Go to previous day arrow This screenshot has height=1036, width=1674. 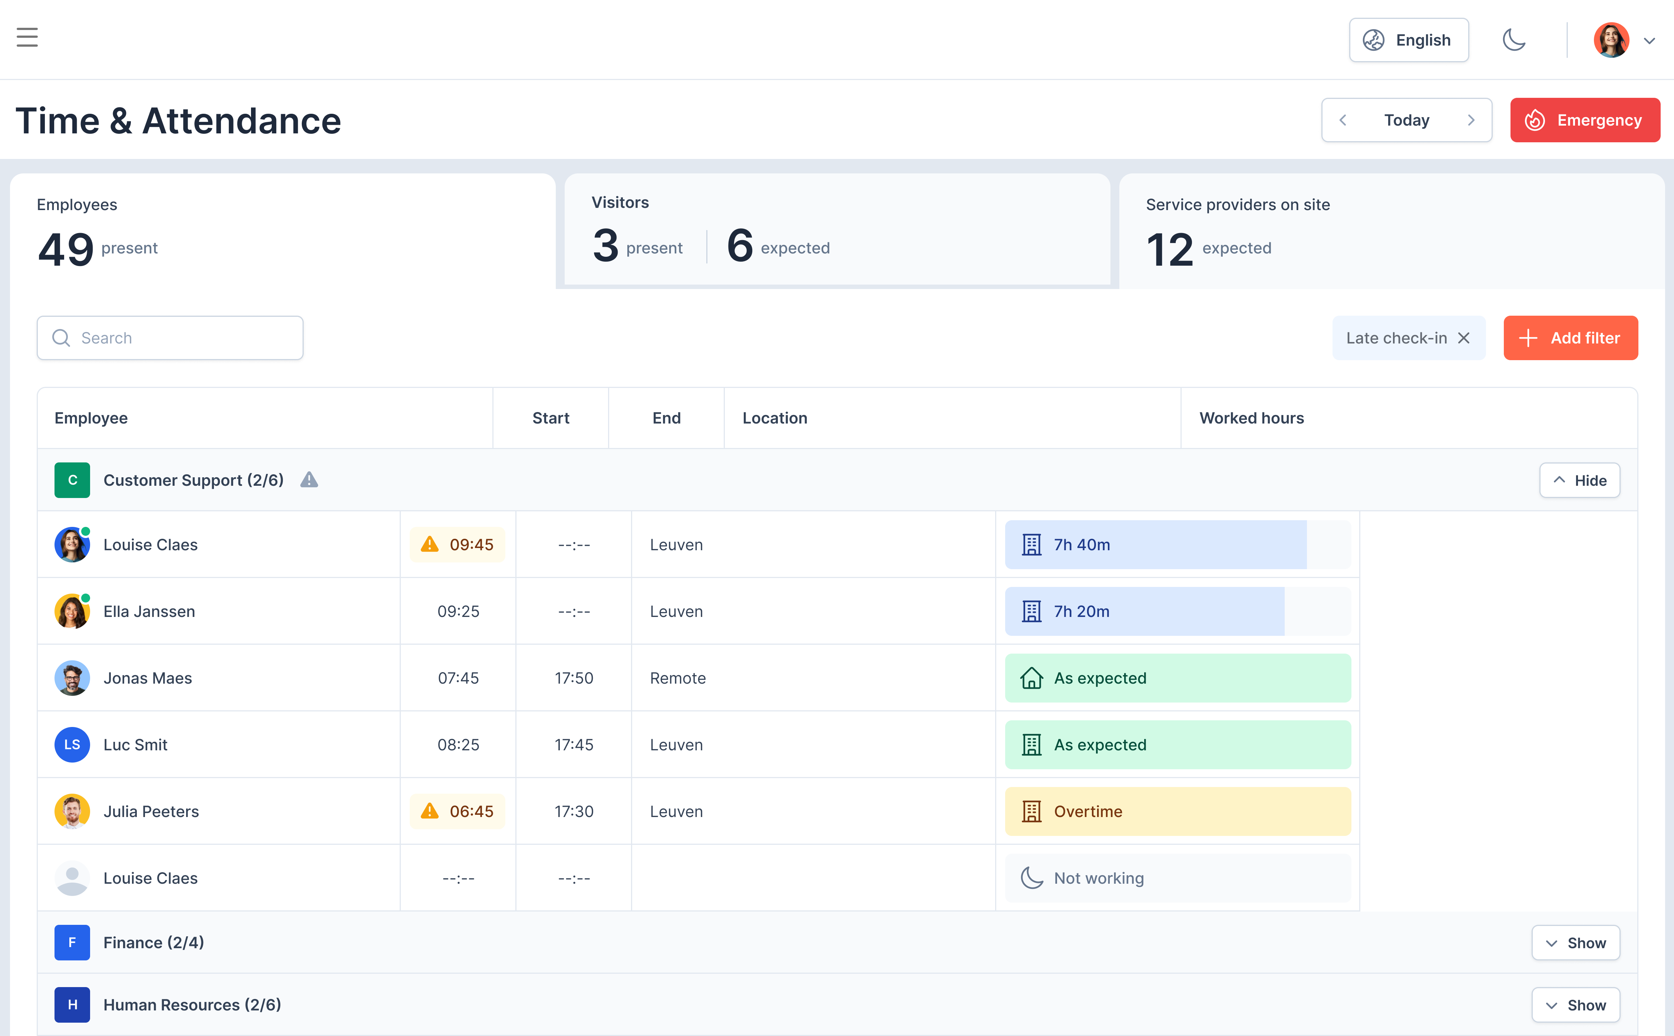1343,120
